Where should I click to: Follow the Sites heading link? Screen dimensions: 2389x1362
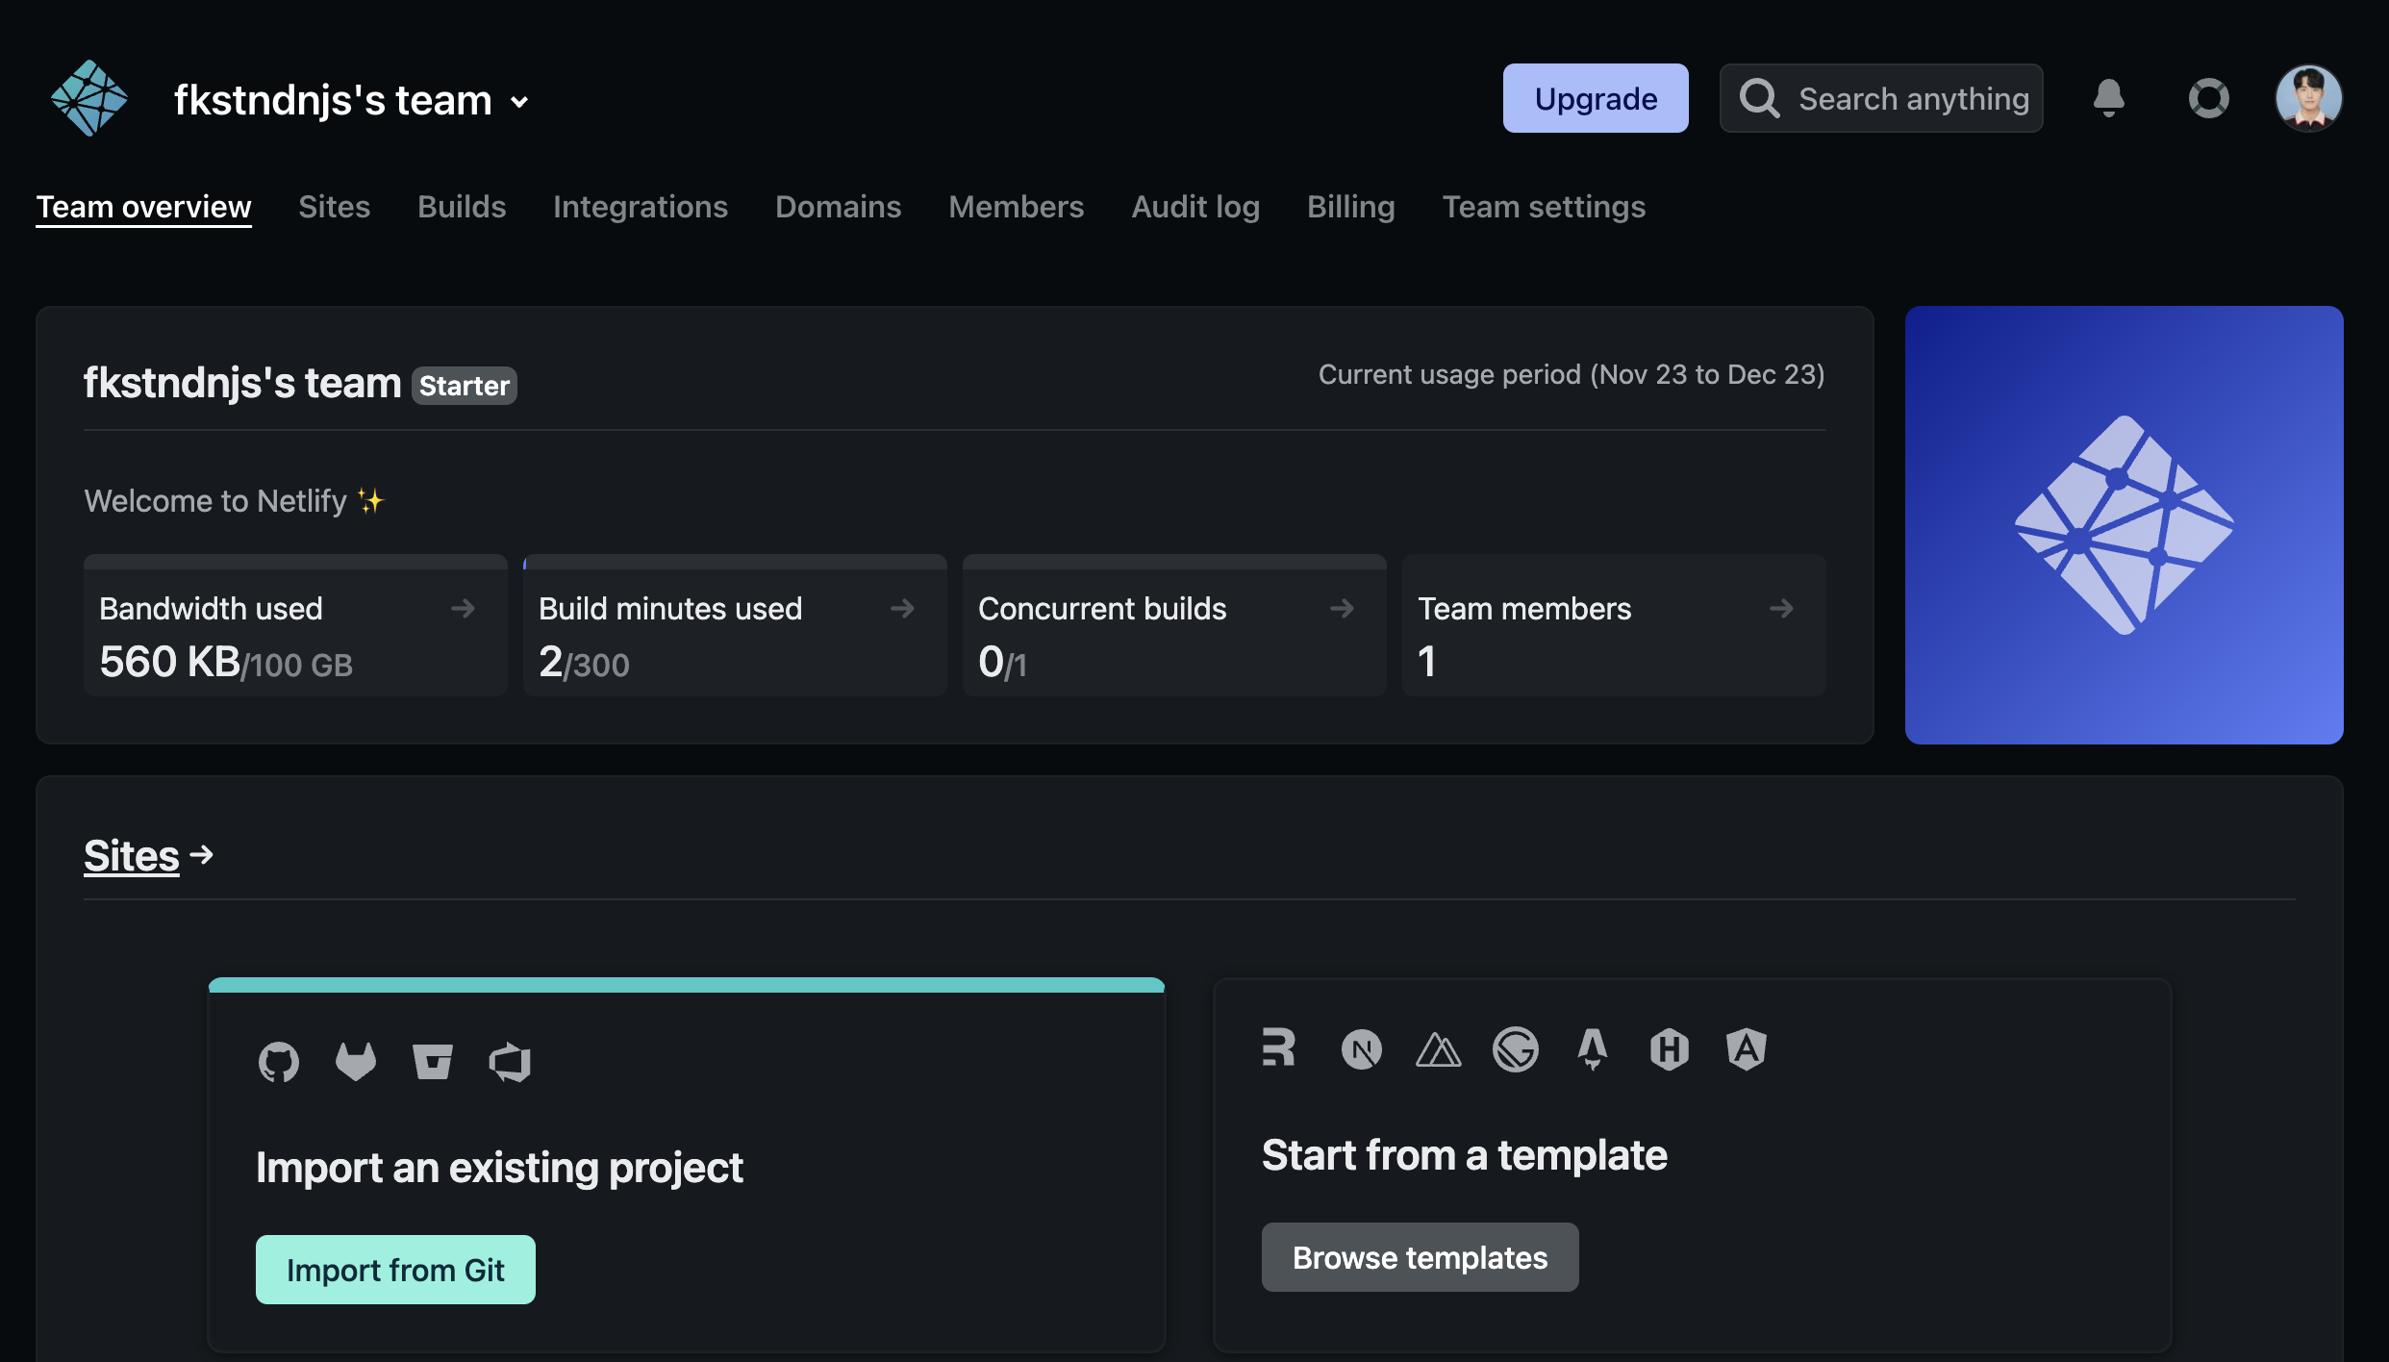(x=132, y=855)
